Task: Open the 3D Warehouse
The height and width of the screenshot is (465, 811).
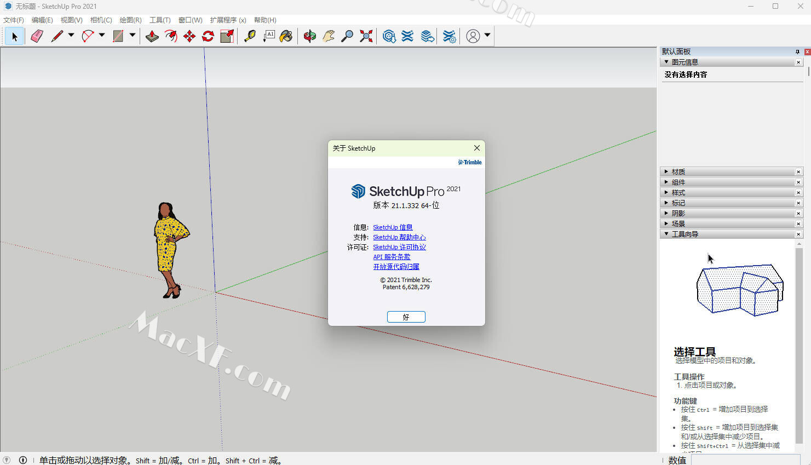Action: [x=389, y=36]
